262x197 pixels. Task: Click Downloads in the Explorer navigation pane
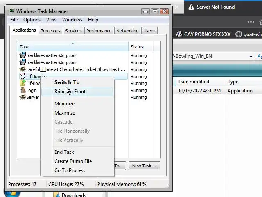pos(74,195)
